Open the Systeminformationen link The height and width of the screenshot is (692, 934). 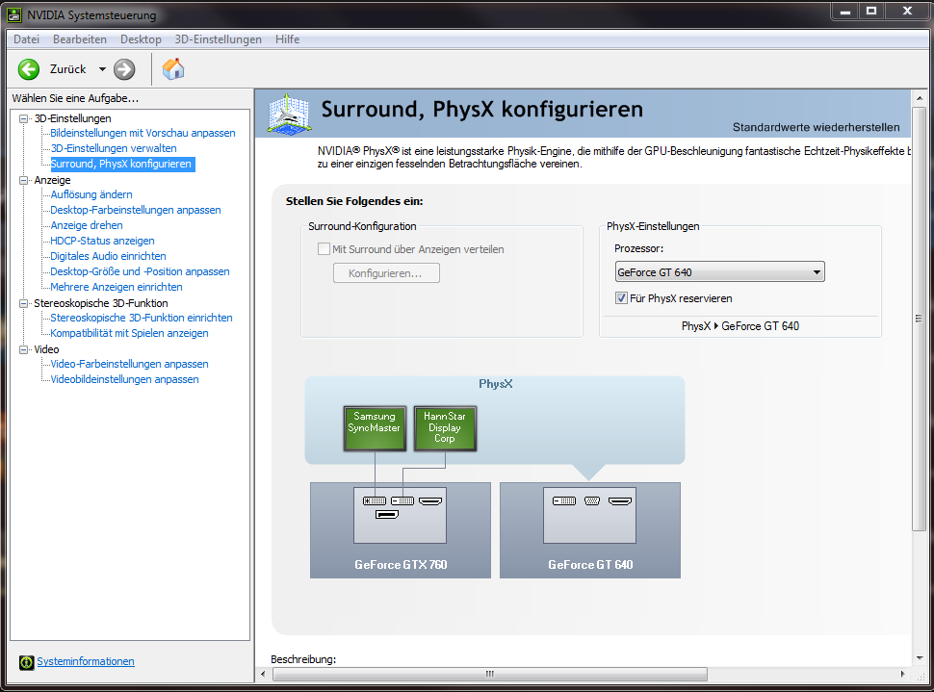click(x=85, y=661)
